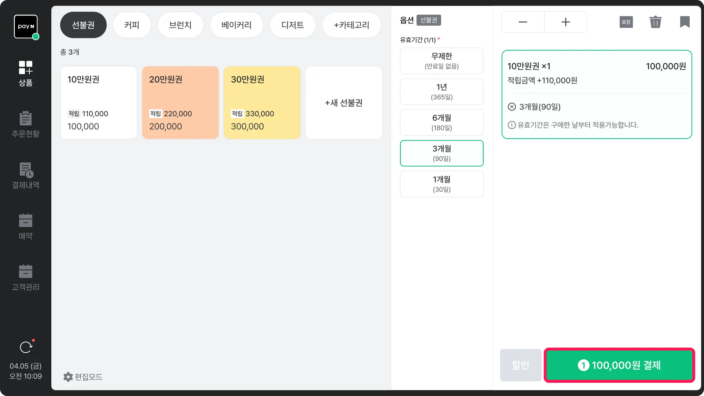This screenshot has width=704, height=396.
Task: Remove the 3개월(90일) option with X
Action: 512,107
